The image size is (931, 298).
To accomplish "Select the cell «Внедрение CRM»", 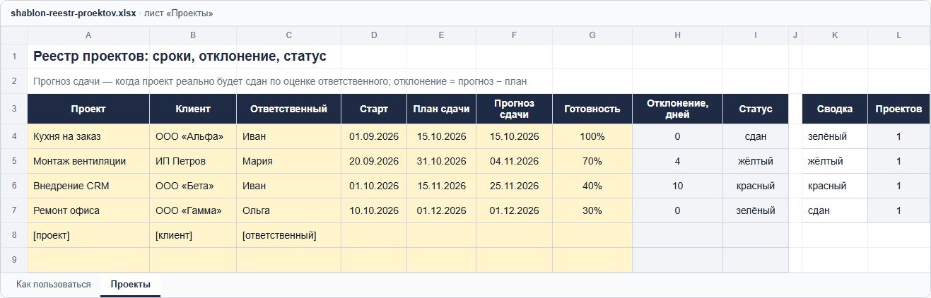I will point(88,186).
